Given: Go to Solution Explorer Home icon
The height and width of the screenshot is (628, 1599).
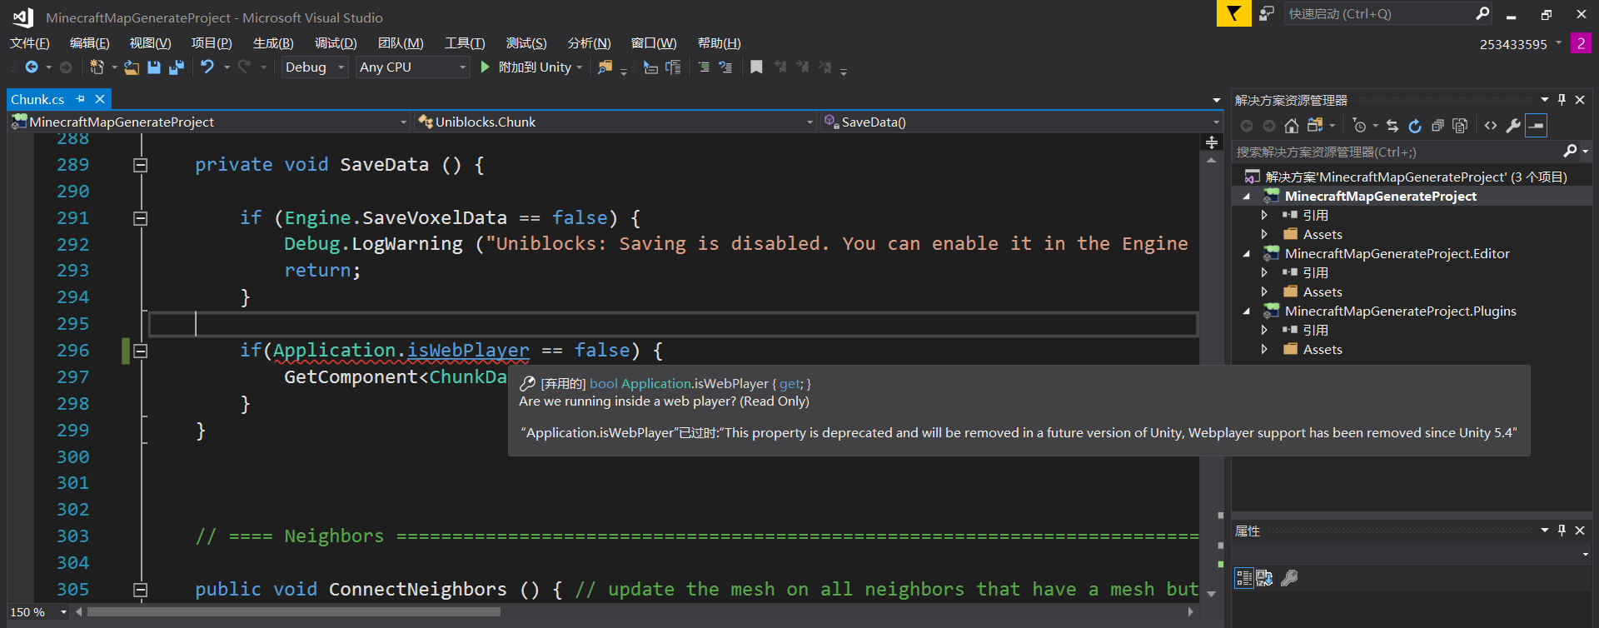Looking at the screenshot, I should pyautogui.click(x=1292, y=126).
